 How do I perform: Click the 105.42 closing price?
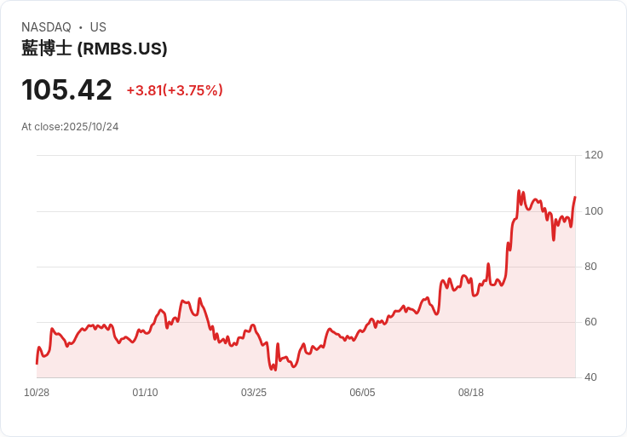tap(66, 90)
